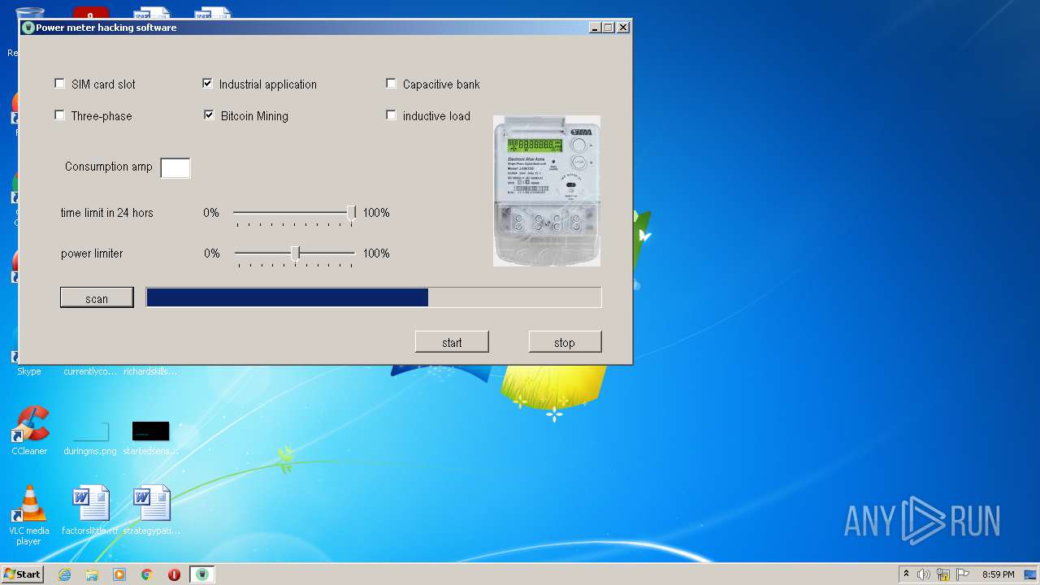Click the start button
The width and height of the screenshot is (1040, 585).
pyautogui.click(x=452, y=342)
